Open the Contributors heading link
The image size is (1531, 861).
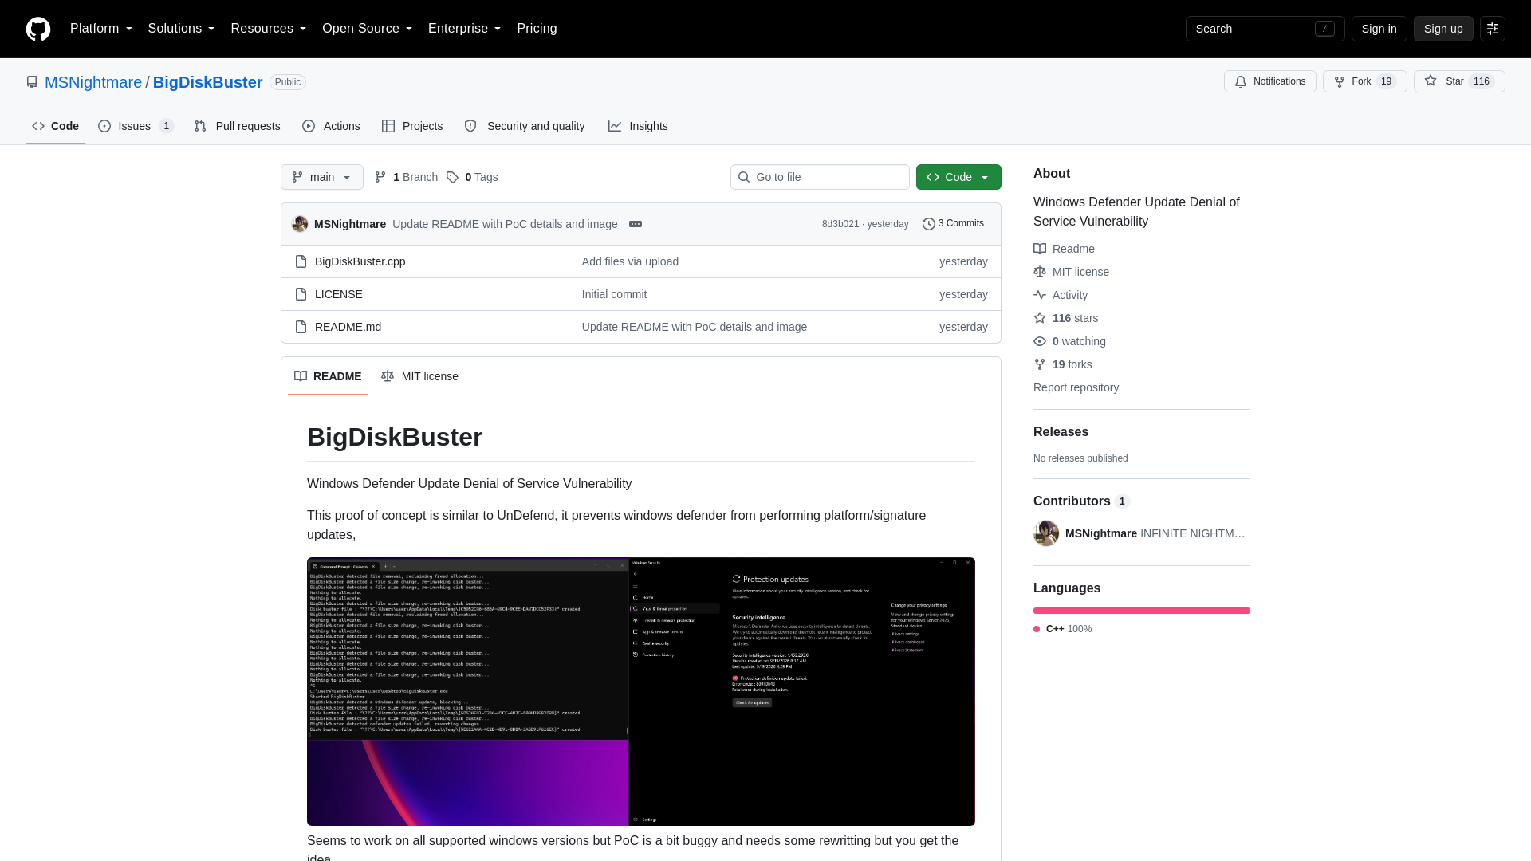pos(1081,501)
